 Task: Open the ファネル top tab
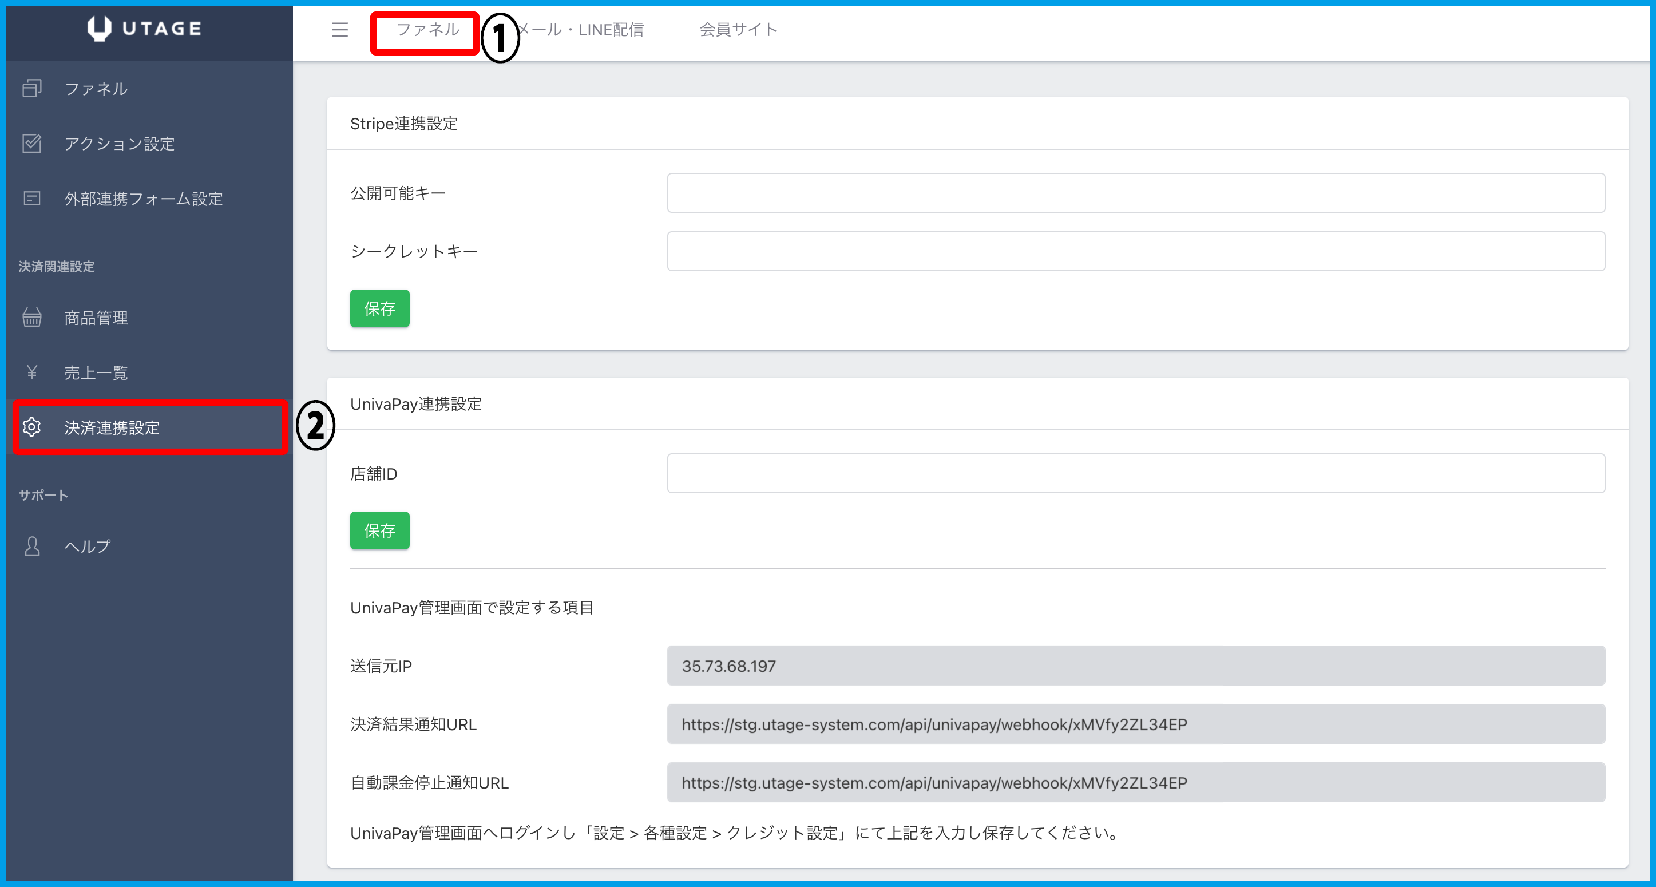point(427,30)
